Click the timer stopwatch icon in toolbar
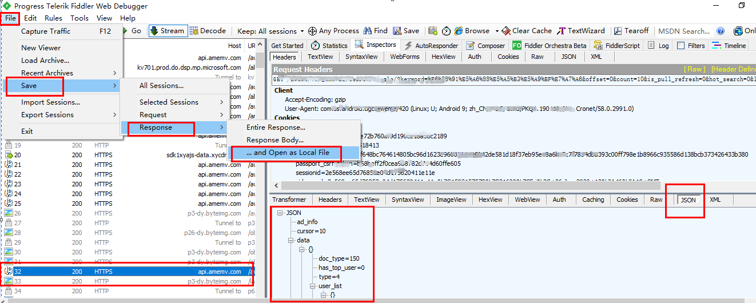756x303 pixels. 446,31
